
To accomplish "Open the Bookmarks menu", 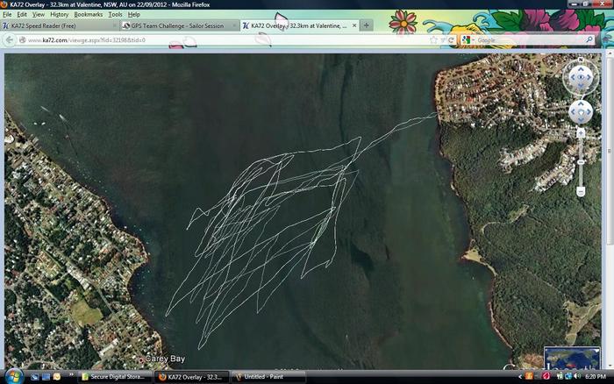I will [88, 15].
